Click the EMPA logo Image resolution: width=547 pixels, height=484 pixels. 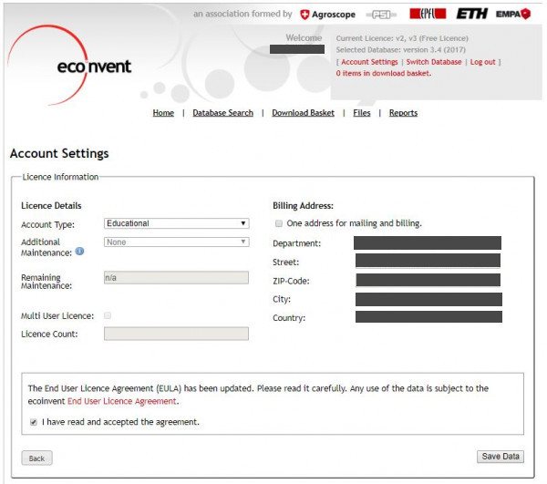pos(513,14)
